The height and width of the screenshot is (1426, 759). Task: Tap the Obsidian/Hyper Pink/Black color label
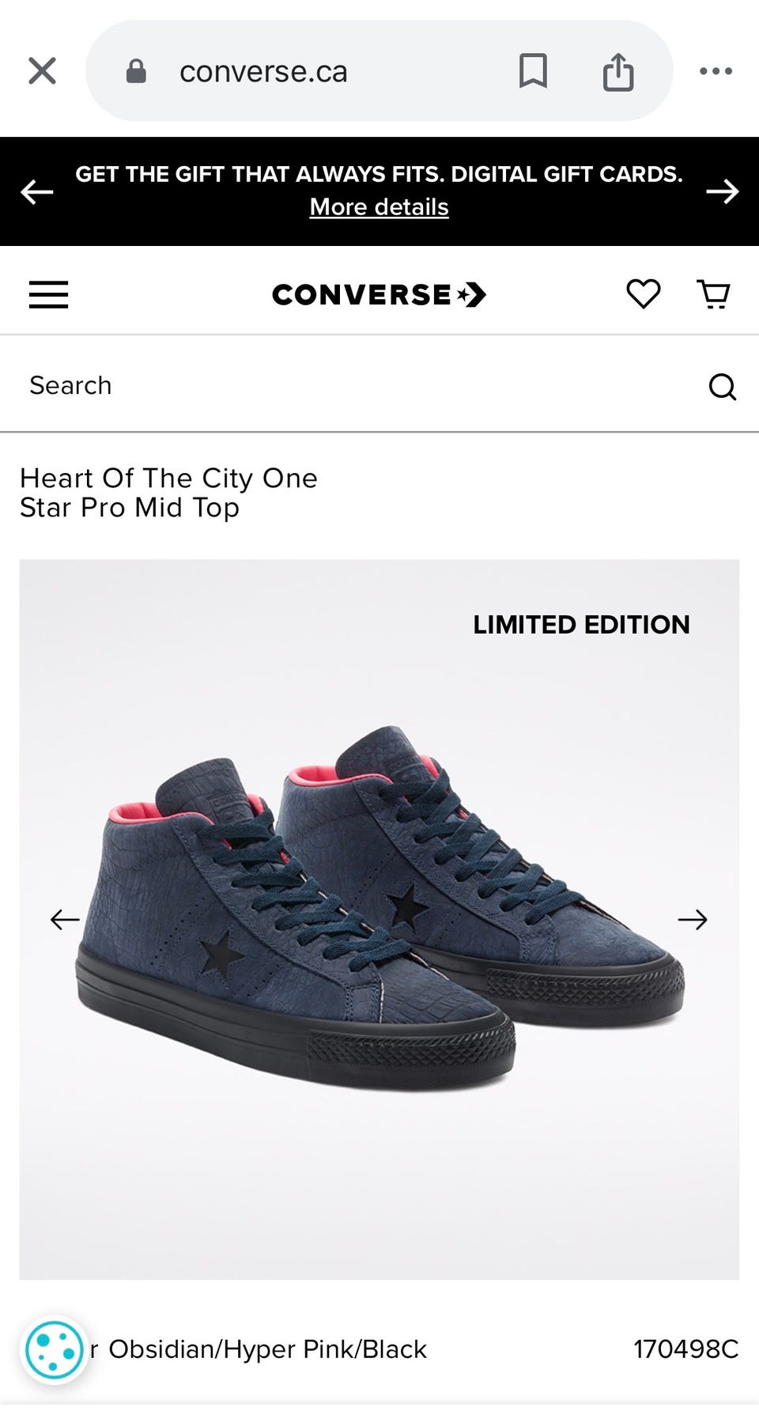[x=267, y=1349]
